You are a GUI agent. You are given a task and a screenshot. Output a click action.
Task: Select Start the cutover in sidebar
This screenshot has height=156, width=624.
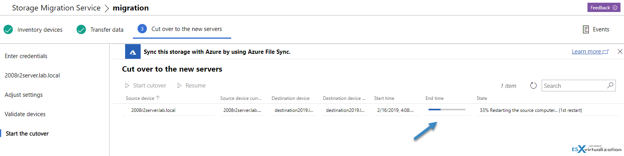coord(27,134)
